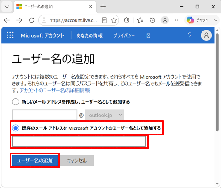The image size is (221, 188).
Task: Close the ユーザー名の追加 browser tab
Action: (91, 7)
